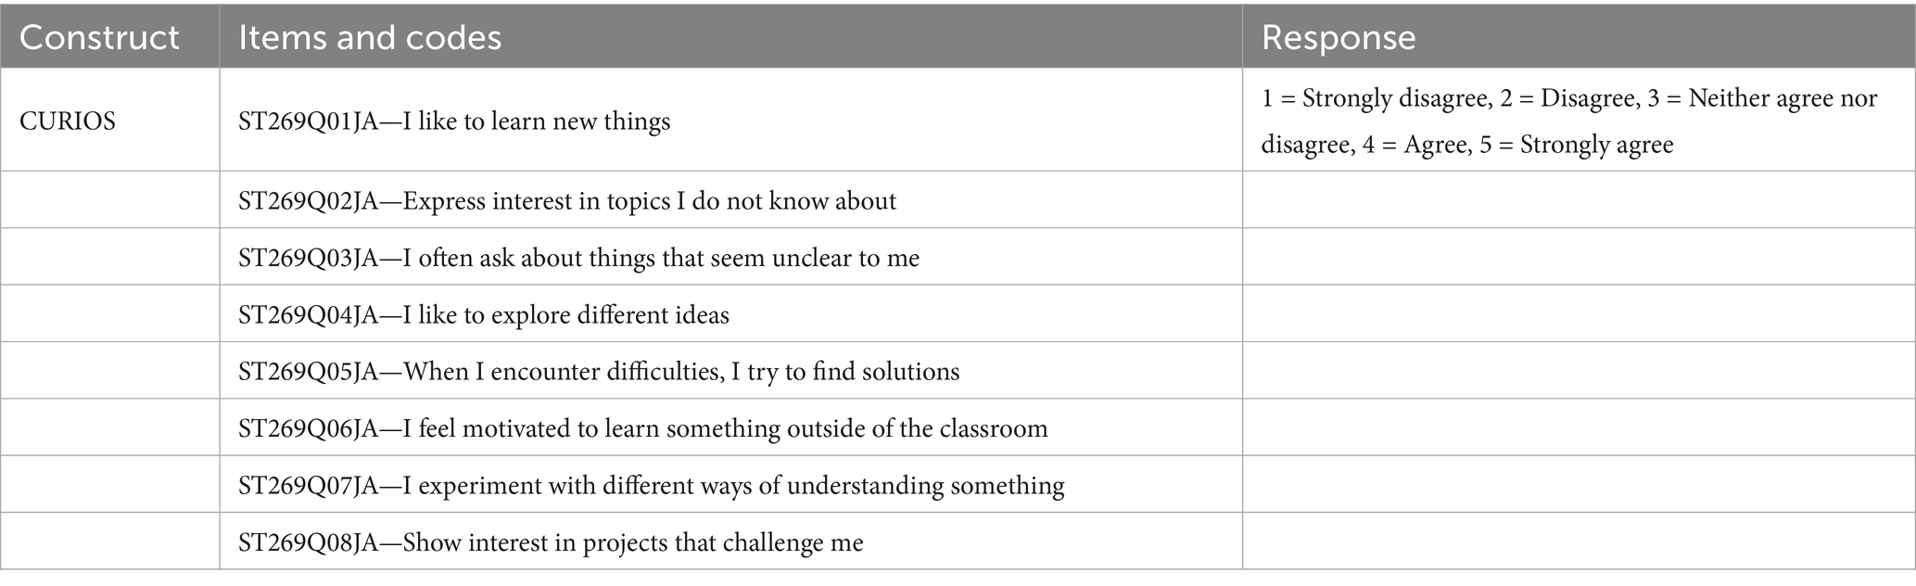Click item ST269Q02JA express interest in topics
The height and width of the screenshot is (586, 1916).
click(x=566, y=200)
